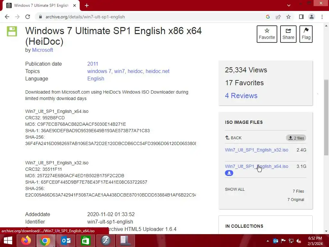
Task: Click the green floppy disk software icon
Action: point(12,31)
